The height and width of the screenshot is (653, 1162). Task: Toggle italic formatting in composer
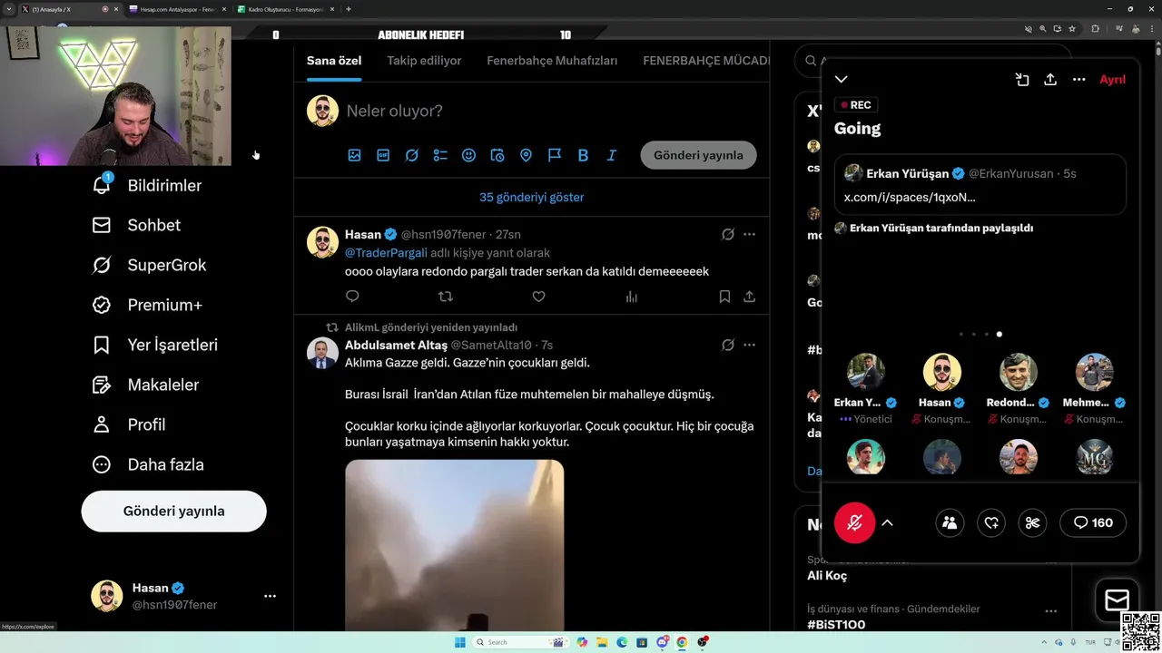pyautogui.click(x=612, y=155)
